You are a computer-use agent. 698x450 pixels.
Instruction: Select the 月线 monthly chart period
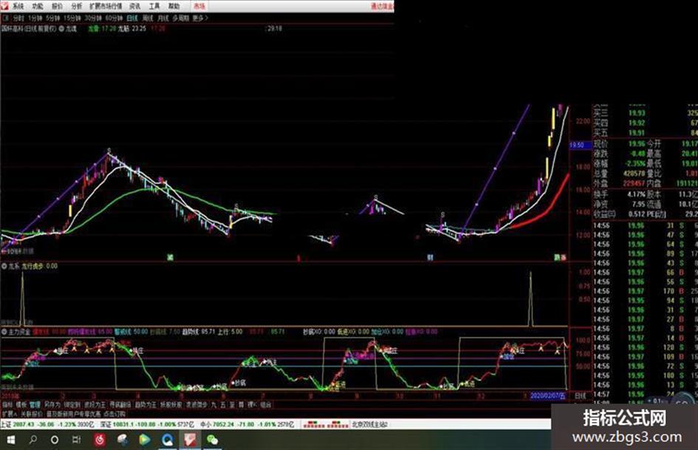coord(163,18)
